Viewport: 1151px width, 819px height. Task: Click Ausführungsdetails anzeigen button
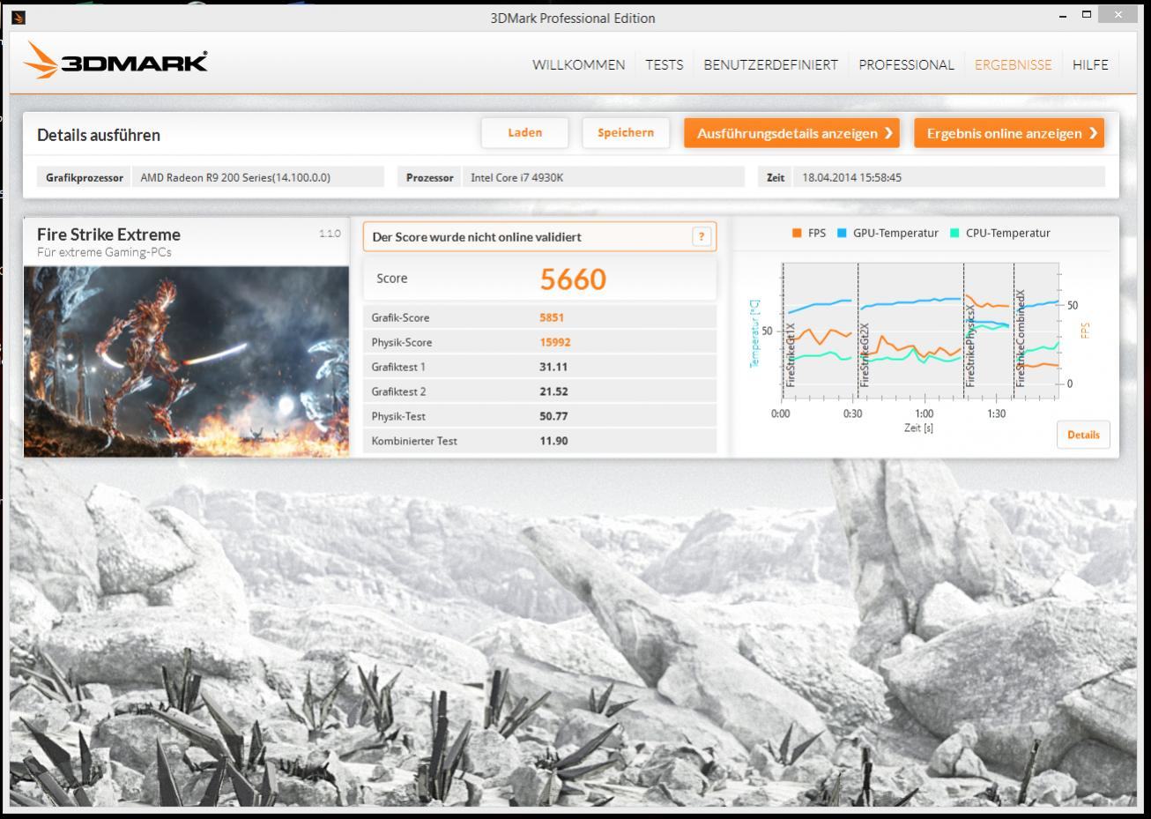click(791, 133)
